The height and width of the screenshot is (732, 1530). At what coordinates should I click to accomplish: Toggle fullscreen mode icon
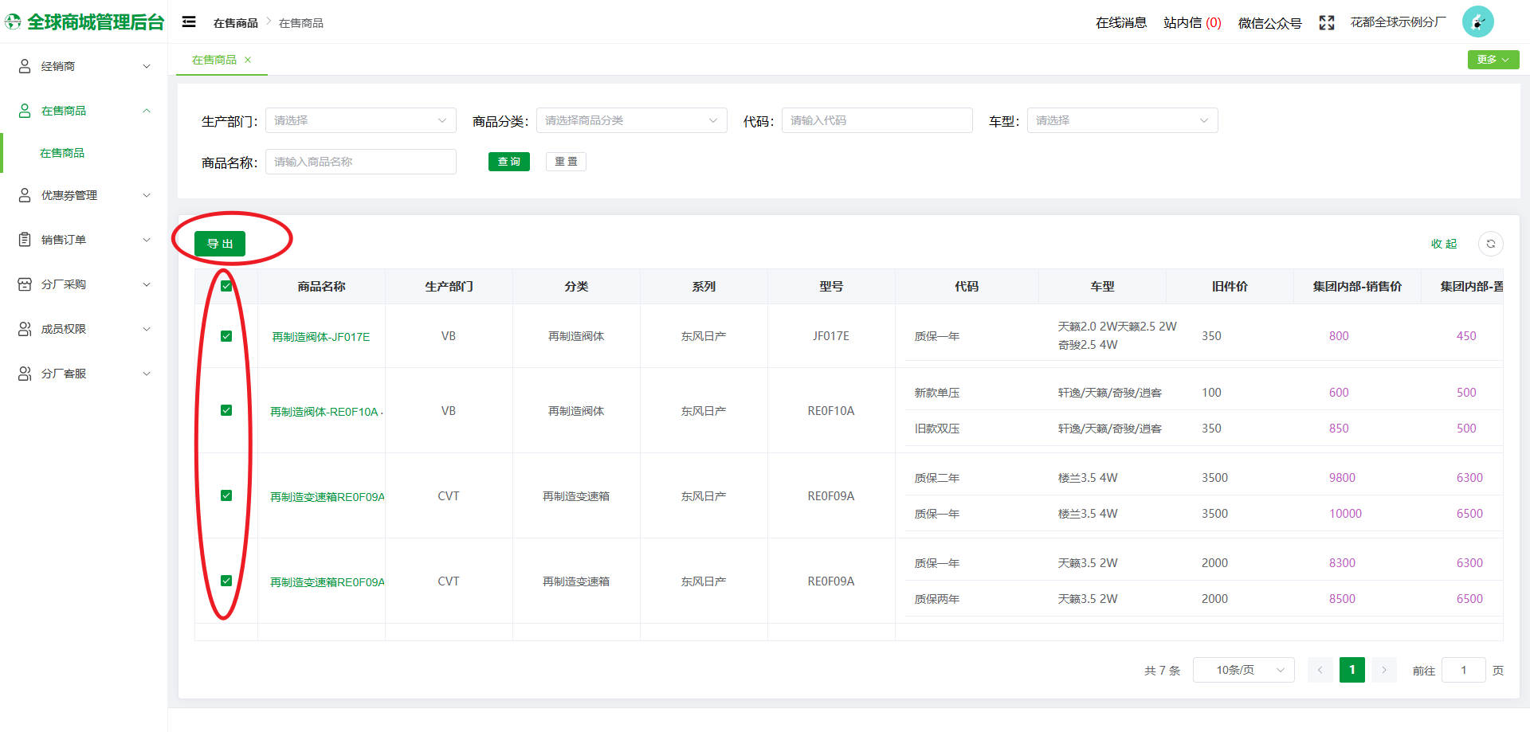(1326, 23)
